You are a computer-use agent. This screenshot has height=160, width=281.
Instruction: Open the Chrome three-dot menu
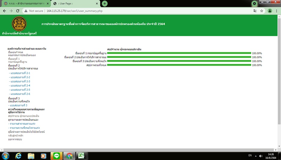276,11
